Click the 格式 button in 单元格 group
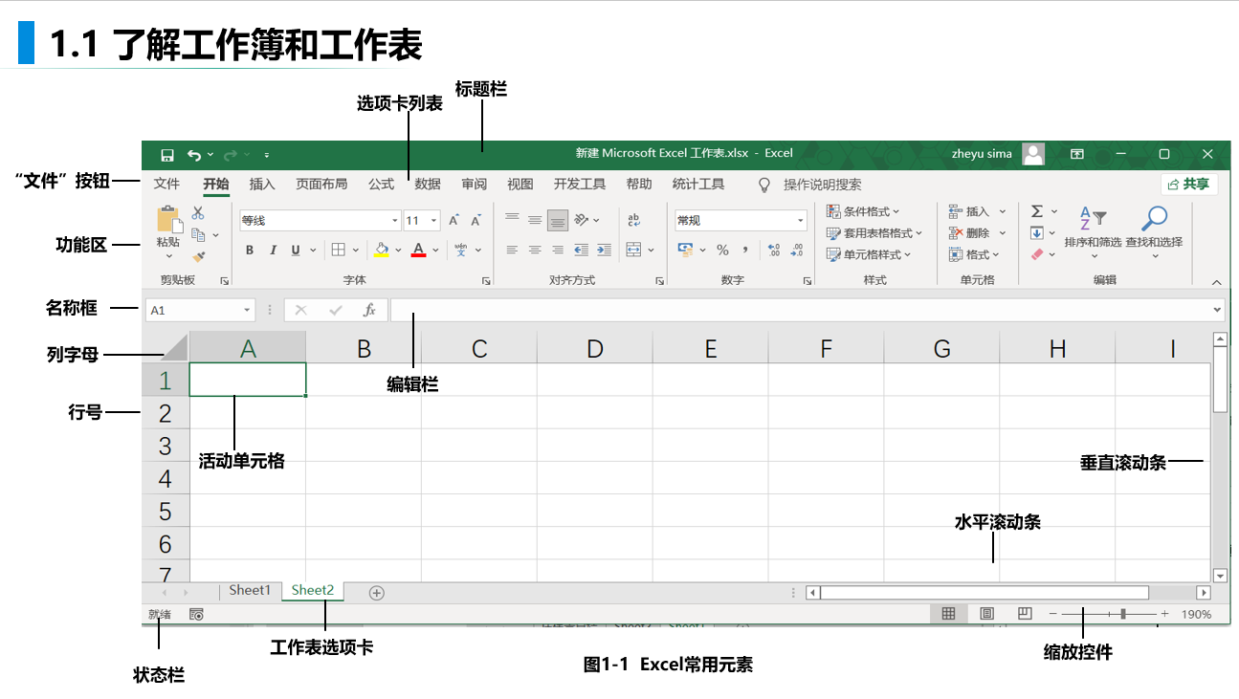This screenshot has width=1239, height=699. point(974,254)
